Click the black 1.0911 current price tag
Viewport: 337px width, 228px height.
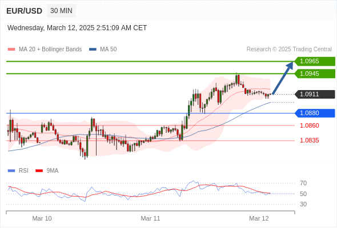[315, 94]
